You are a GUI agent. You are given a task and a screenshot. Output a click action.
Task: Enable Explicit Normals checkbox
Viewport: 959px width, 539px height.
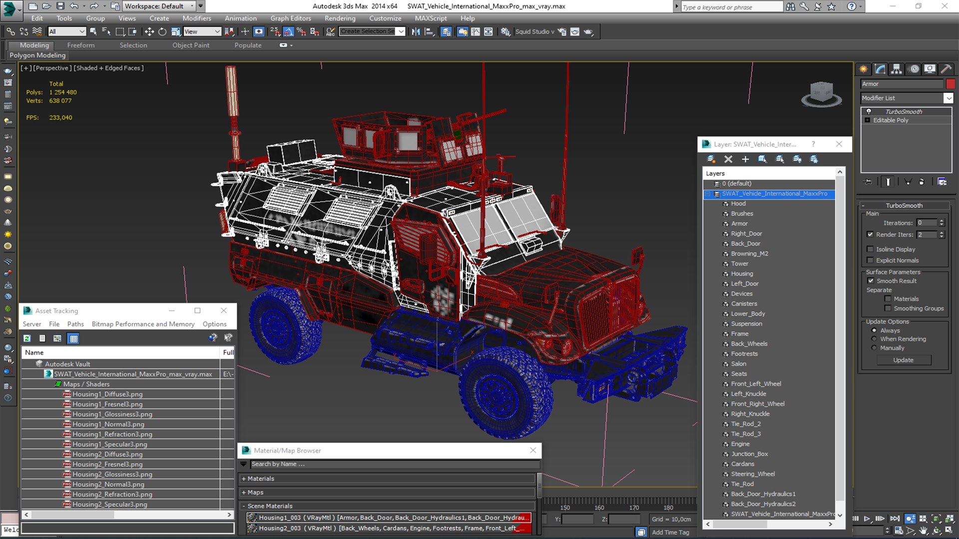click(870, 260)
